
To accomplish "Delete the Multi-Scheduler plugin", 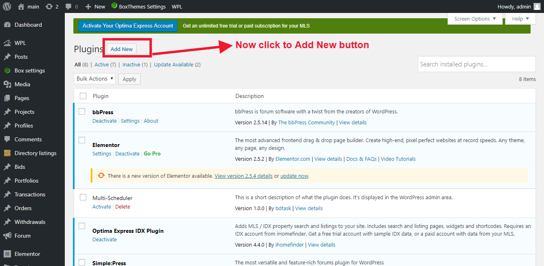I will pyautogui.click(x=123, y=206).
